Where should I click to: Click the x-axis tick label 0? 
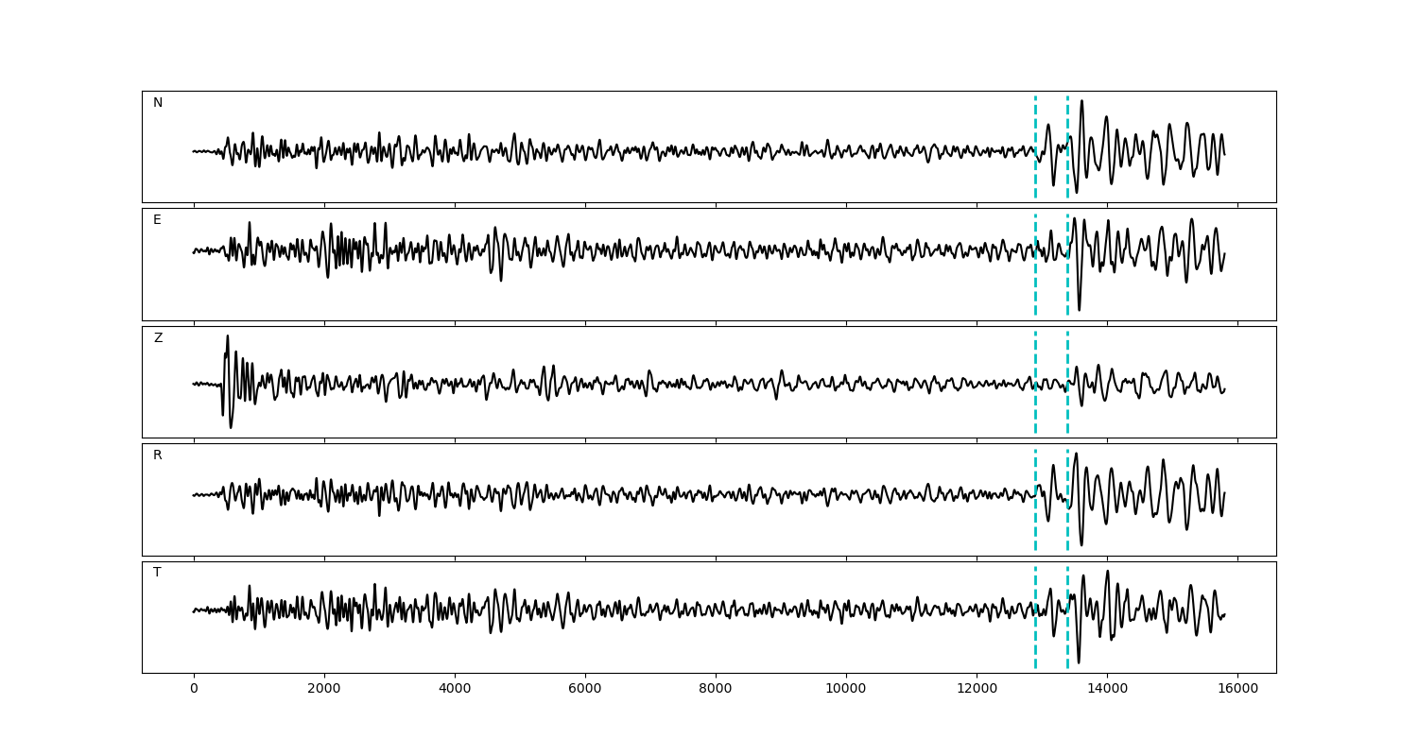(x=194, y=689)
